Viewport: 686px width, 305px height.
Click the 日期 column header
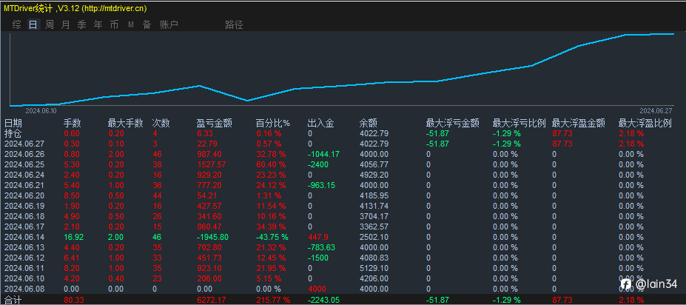point(13,124)
